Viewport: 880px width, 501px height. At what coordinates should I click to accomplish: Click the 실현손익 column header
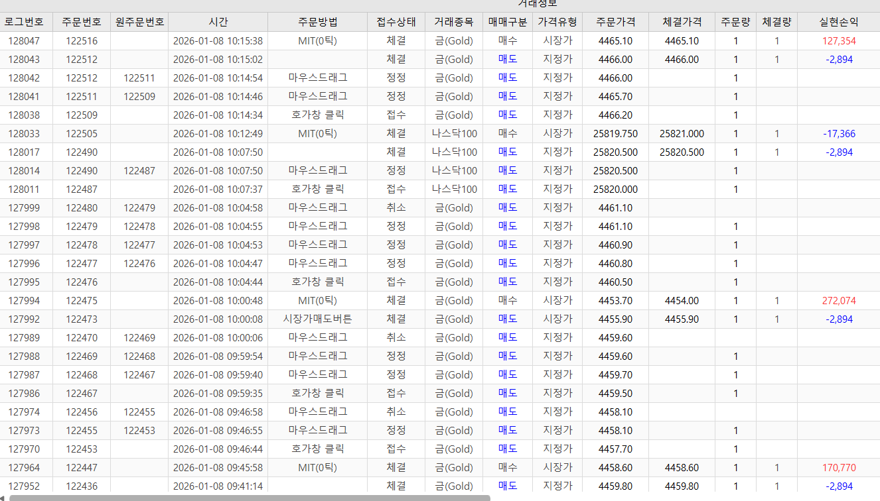click(x=839, y=22)
